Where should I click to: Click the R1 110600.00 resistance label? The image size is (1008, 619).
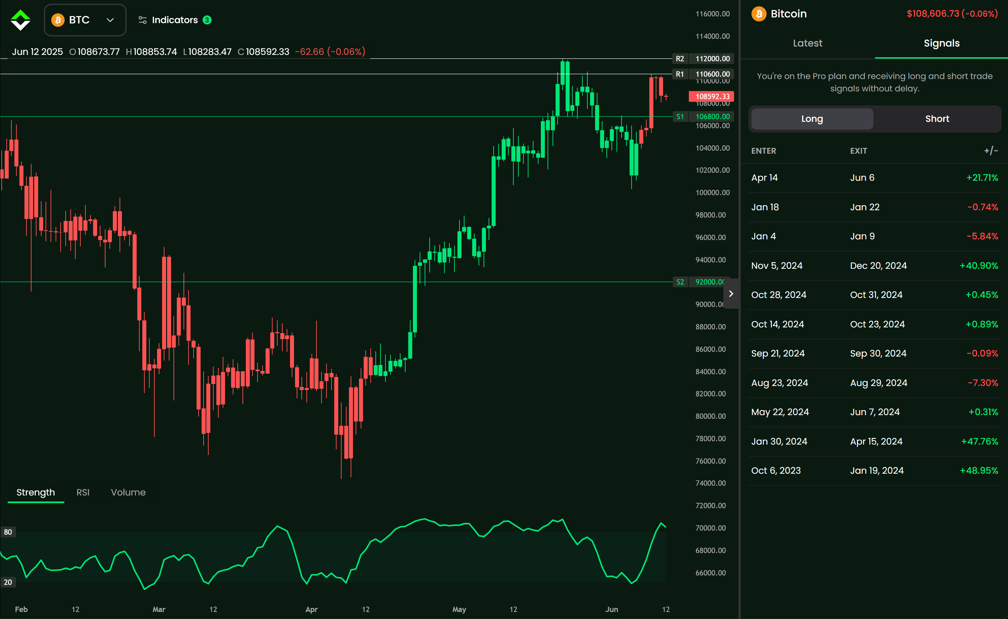(x=703, y=74)
